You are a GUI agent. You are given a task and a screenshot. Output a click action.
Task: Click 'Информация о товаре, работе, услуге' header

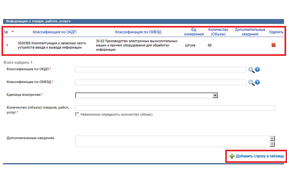coord(38,21)
